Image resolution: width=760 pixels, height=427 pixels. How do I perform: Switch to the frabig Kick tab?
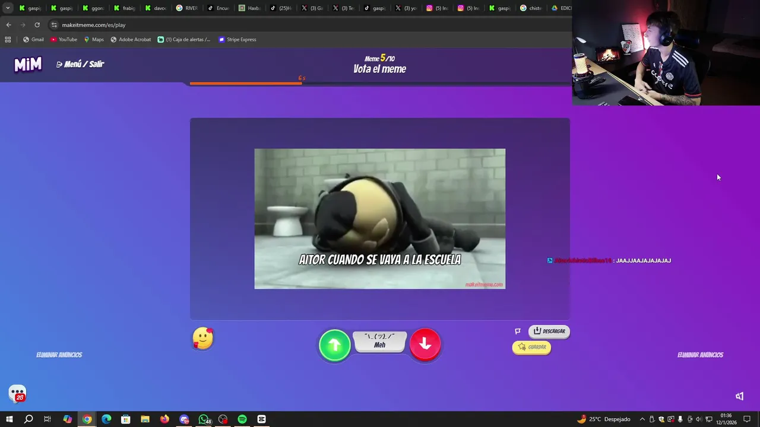point(125,8)
